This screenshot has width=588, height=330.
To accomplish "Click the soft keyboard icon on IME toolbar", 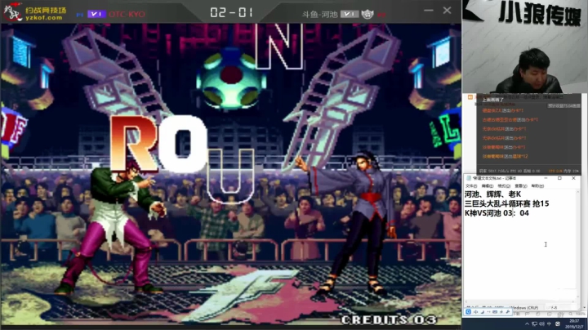I will [495, 312].
